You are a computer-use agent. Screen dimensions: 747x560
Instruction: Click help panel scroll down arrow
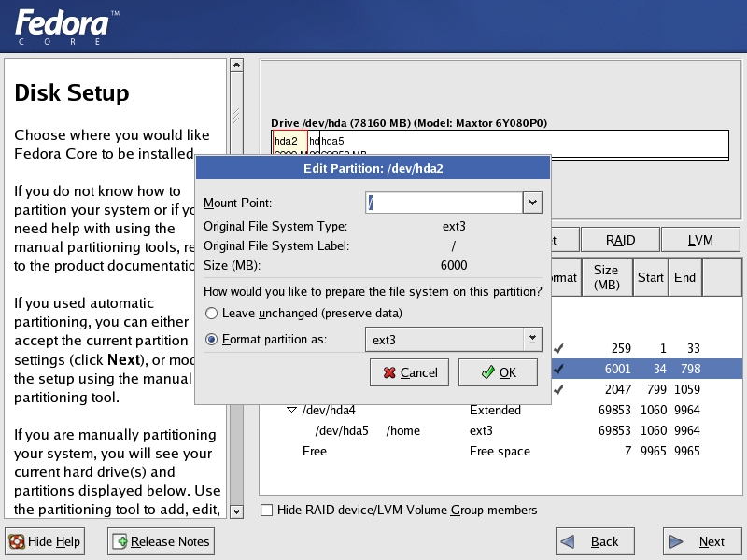[x=236, y=511]
